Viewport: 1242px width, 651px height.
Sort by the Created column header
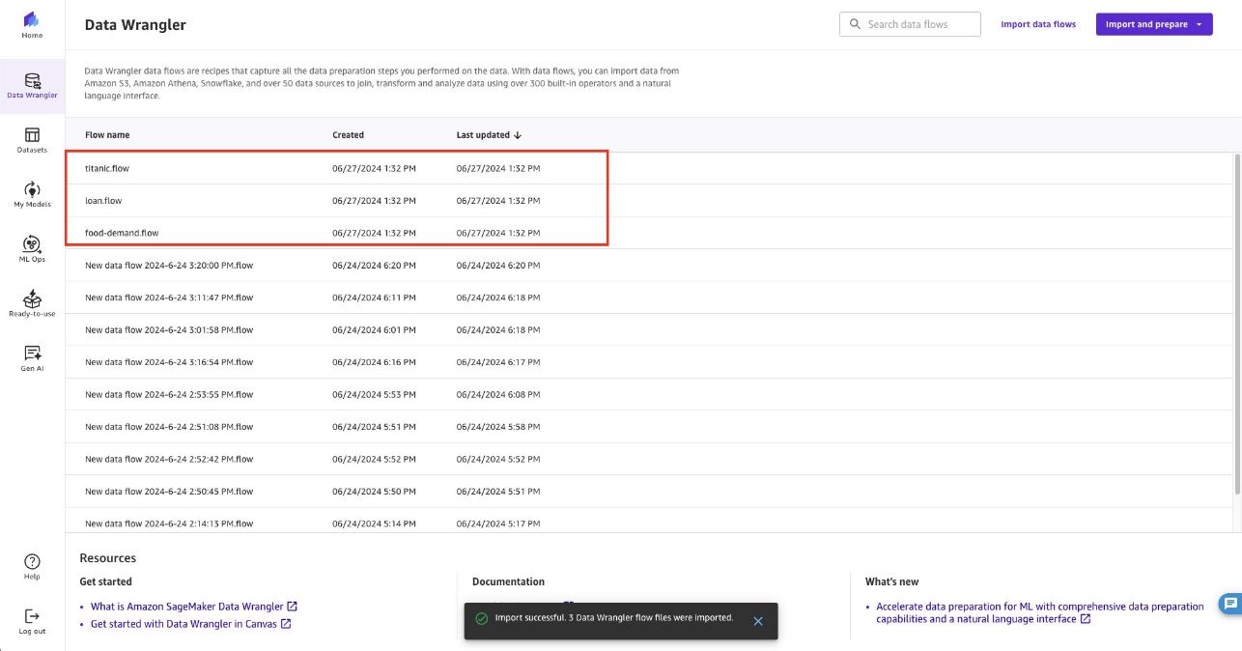point(349,135)
